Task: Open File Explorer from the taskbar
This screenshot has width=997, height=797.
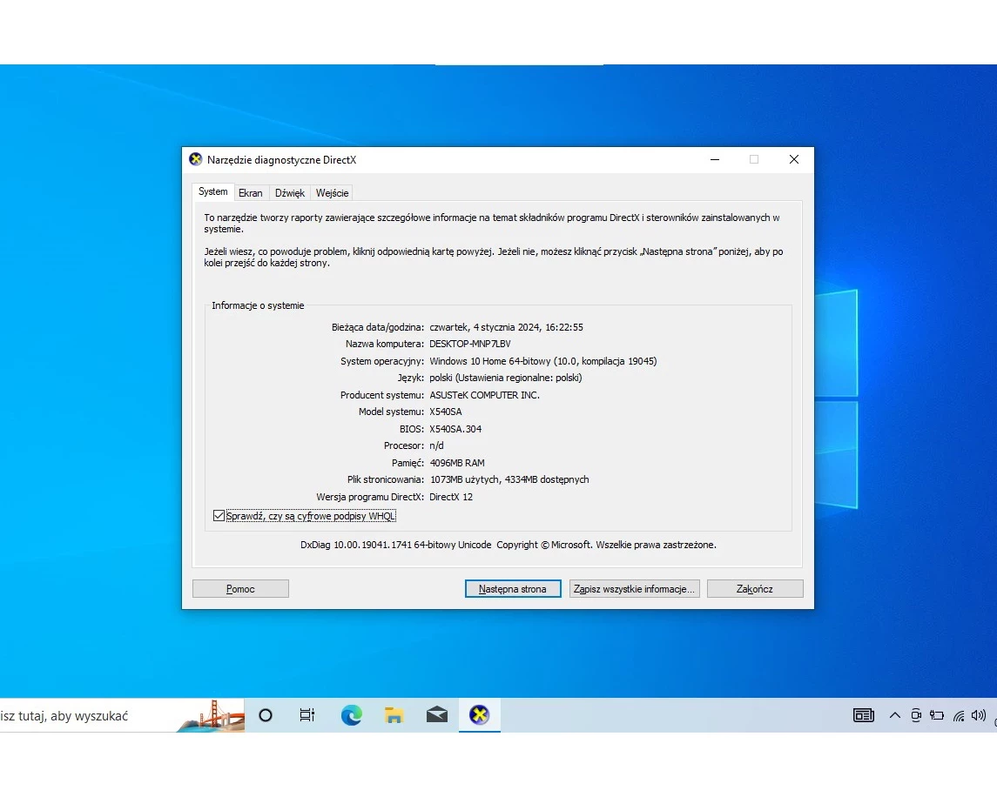Action: [x=394, y=716]
